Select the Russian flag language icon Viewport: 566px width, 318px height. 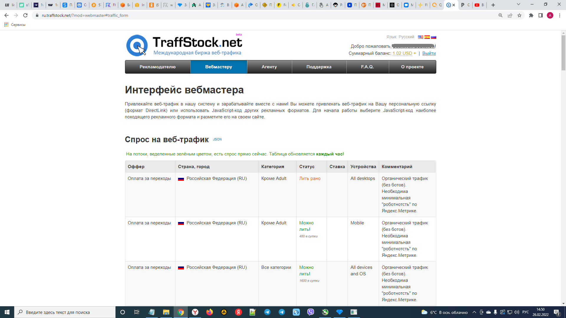tap(434, 37)
